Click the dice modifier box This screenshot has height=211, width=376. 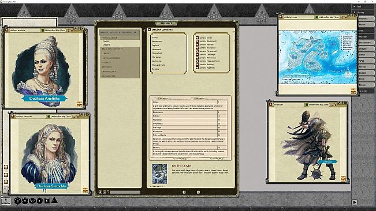click(6, 201)
